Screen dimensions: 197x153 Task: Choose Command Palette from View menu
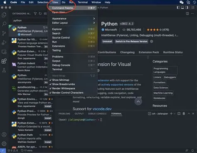(72, 8)
